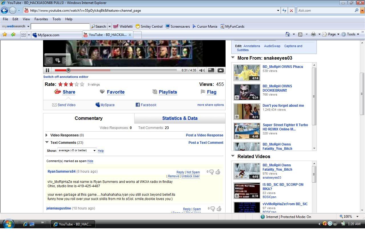The width and height of the screenshot is (365, 236).
Task: Click the Flag icon
Action: point(203,92)
